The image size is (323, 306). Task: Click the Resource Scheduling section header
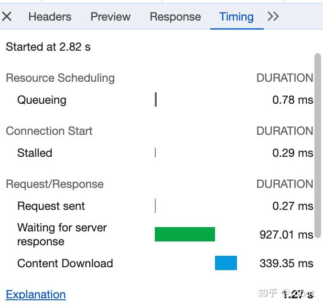coord(60,78)
